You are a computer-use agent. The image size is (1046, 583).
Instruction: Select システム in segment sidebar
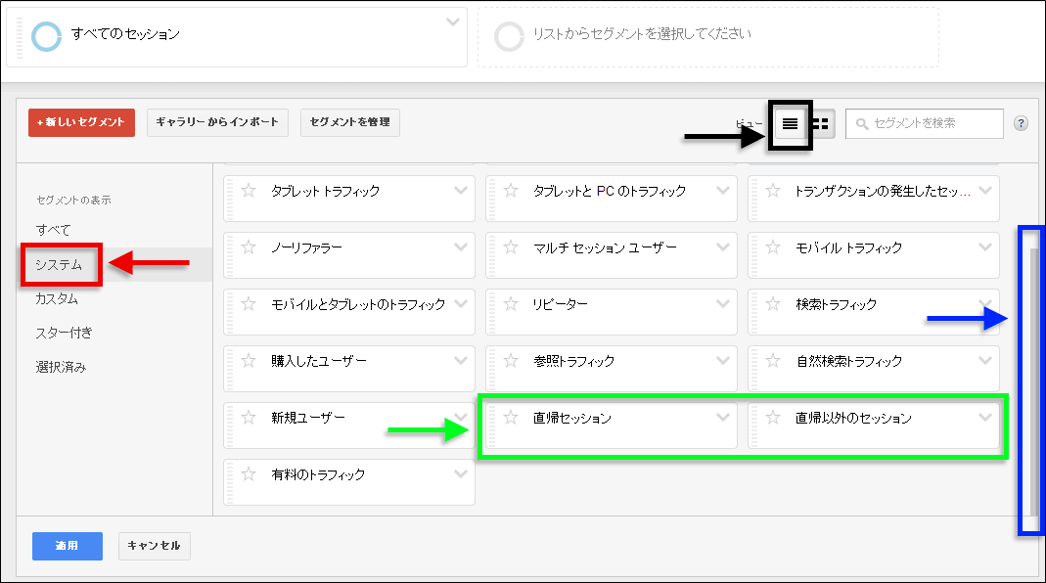(59, 264)
